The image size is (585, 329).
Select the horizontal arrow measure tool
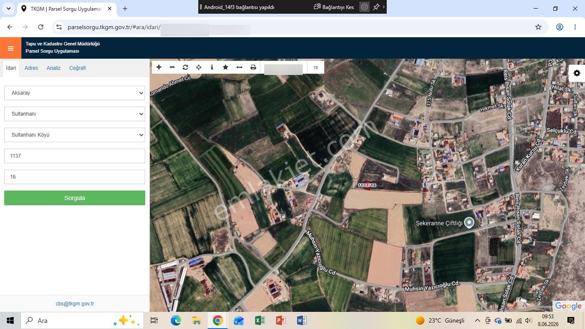pyautogui.click(x=239, y=67)
